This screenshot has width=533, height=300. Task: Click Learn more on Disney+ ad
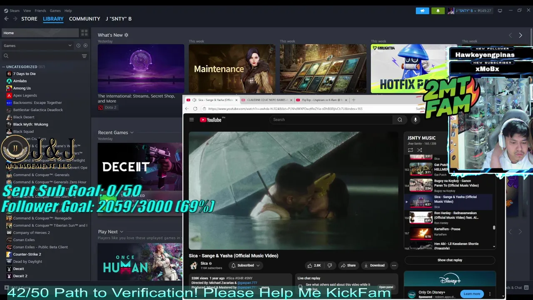click(x=472, y=294)
